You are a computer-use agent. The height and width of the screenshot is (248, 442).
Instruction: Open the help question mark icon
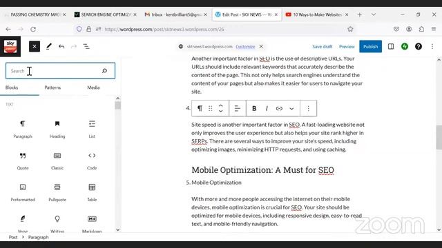(x=419, y=46)
